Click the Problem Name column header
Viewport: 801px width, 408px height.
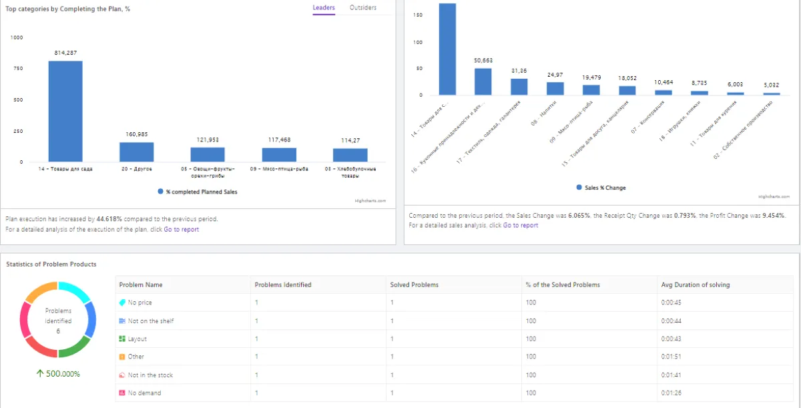141,284
